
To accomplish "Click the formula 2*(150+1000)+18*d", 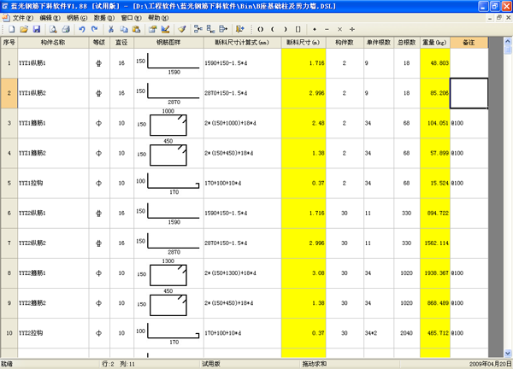I will coord(230,123).
